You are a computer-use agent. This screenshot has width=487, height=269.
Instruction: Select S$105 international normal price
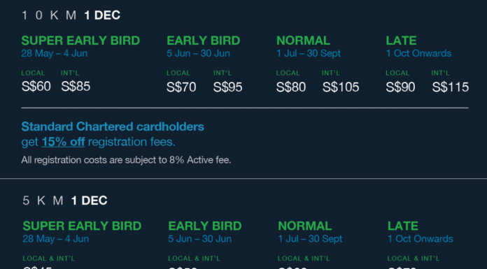(x=340, y=87)
